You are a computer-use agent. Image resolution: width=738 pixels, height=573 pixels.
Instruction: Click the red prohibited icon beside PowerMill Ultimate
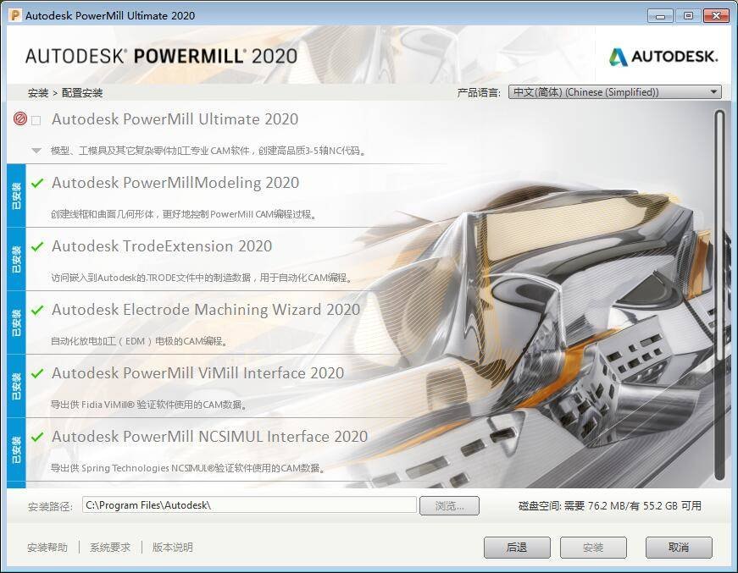[x=19, y=118]
